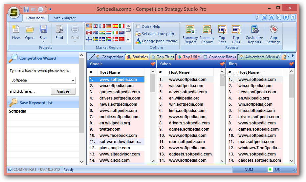Screen dimensions: 306x182
Task: Toggle the Yahoo panel check mark
Action: pos(222,64)
